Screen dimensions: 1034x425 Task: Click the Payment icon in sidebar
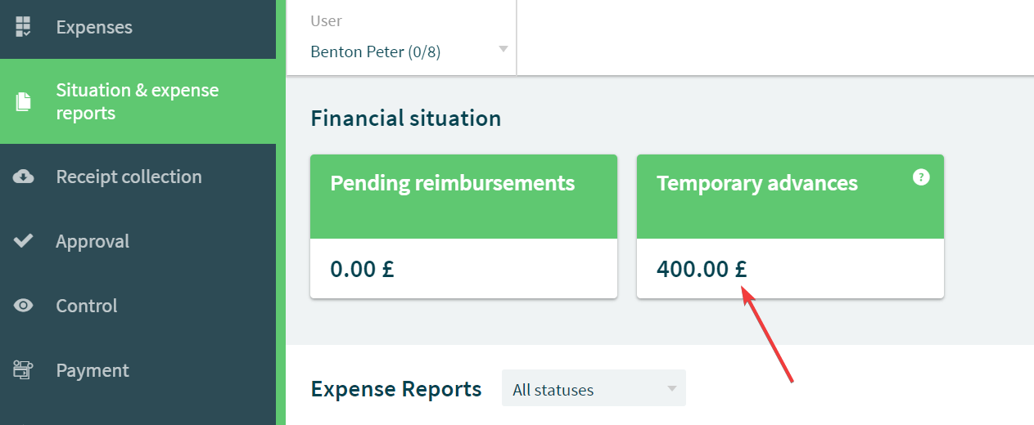coord(23,370)
